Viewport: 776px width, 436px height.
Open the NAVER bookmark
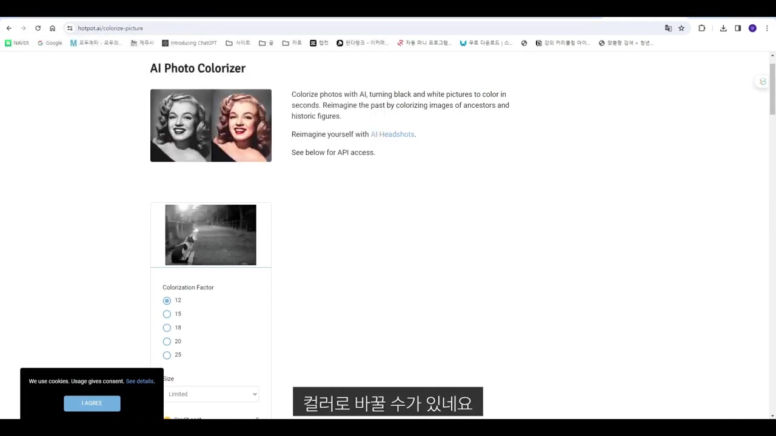17,43
